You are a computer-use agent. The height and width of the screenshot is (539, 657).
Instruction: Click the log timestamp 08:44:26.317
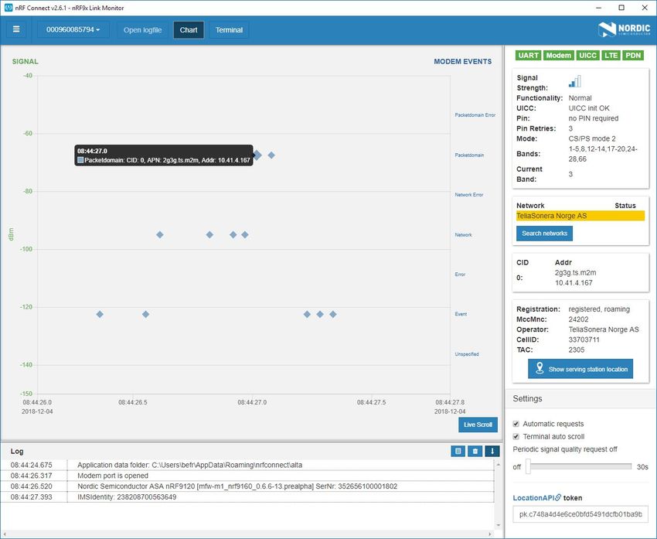[32, 476]
